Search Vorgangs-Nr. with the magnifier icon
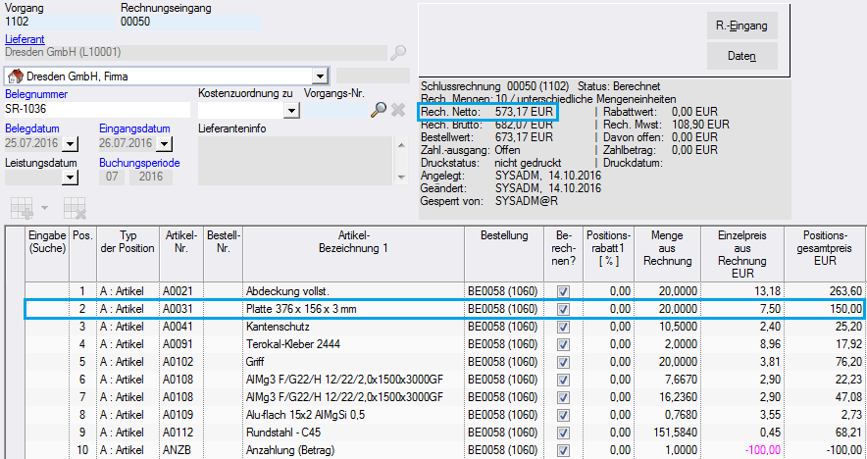This screenshot has height=459, width=867. [x=379, y=110]
